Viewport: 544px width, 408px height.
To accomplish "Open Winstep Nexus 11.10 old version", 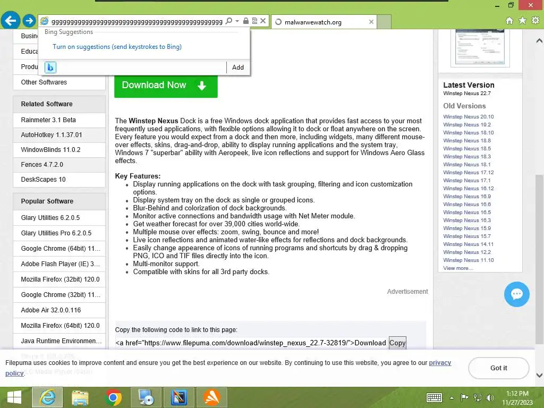I will pos(469,260).
